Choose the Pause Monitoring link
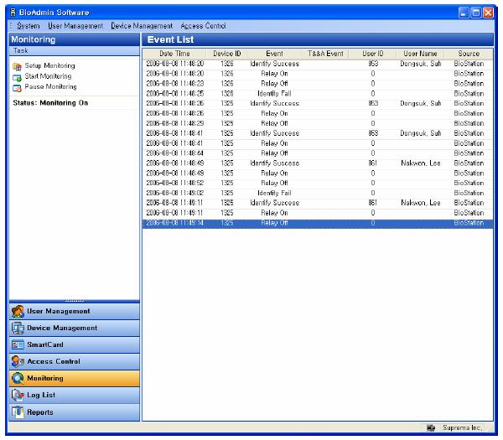 [x=50, y=87]
